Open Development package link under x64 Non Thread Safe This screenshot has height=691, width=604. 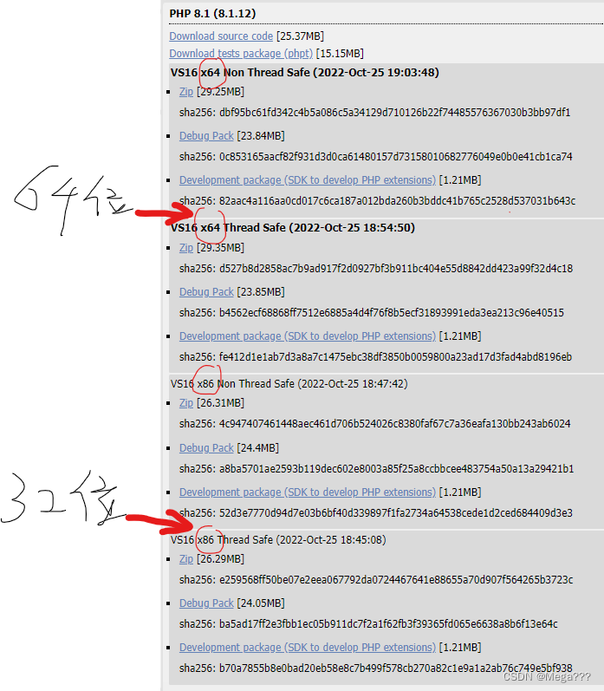click(x=308, y=180)
